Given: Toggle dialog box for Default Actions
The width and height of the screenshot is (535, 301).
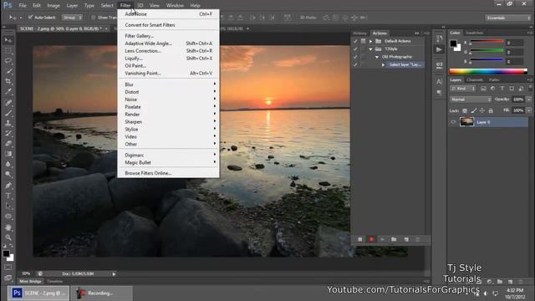Looking at the screenshot, I should [363, 41].
